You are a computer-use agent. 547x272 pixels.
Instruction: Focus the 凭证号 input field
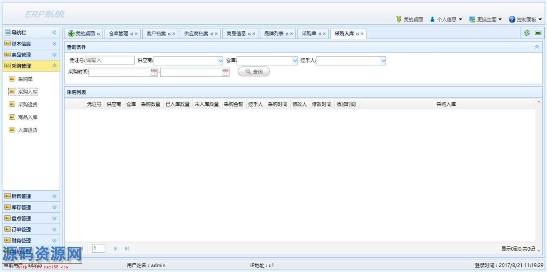coord(109,60)
